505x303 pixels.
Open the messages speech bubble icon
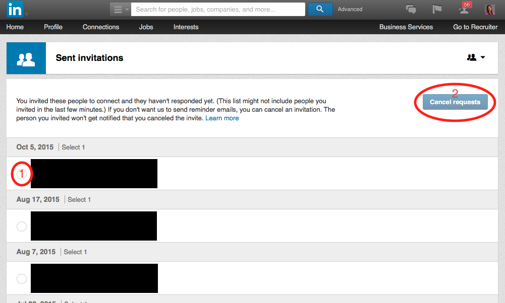(x=411, y=9)
